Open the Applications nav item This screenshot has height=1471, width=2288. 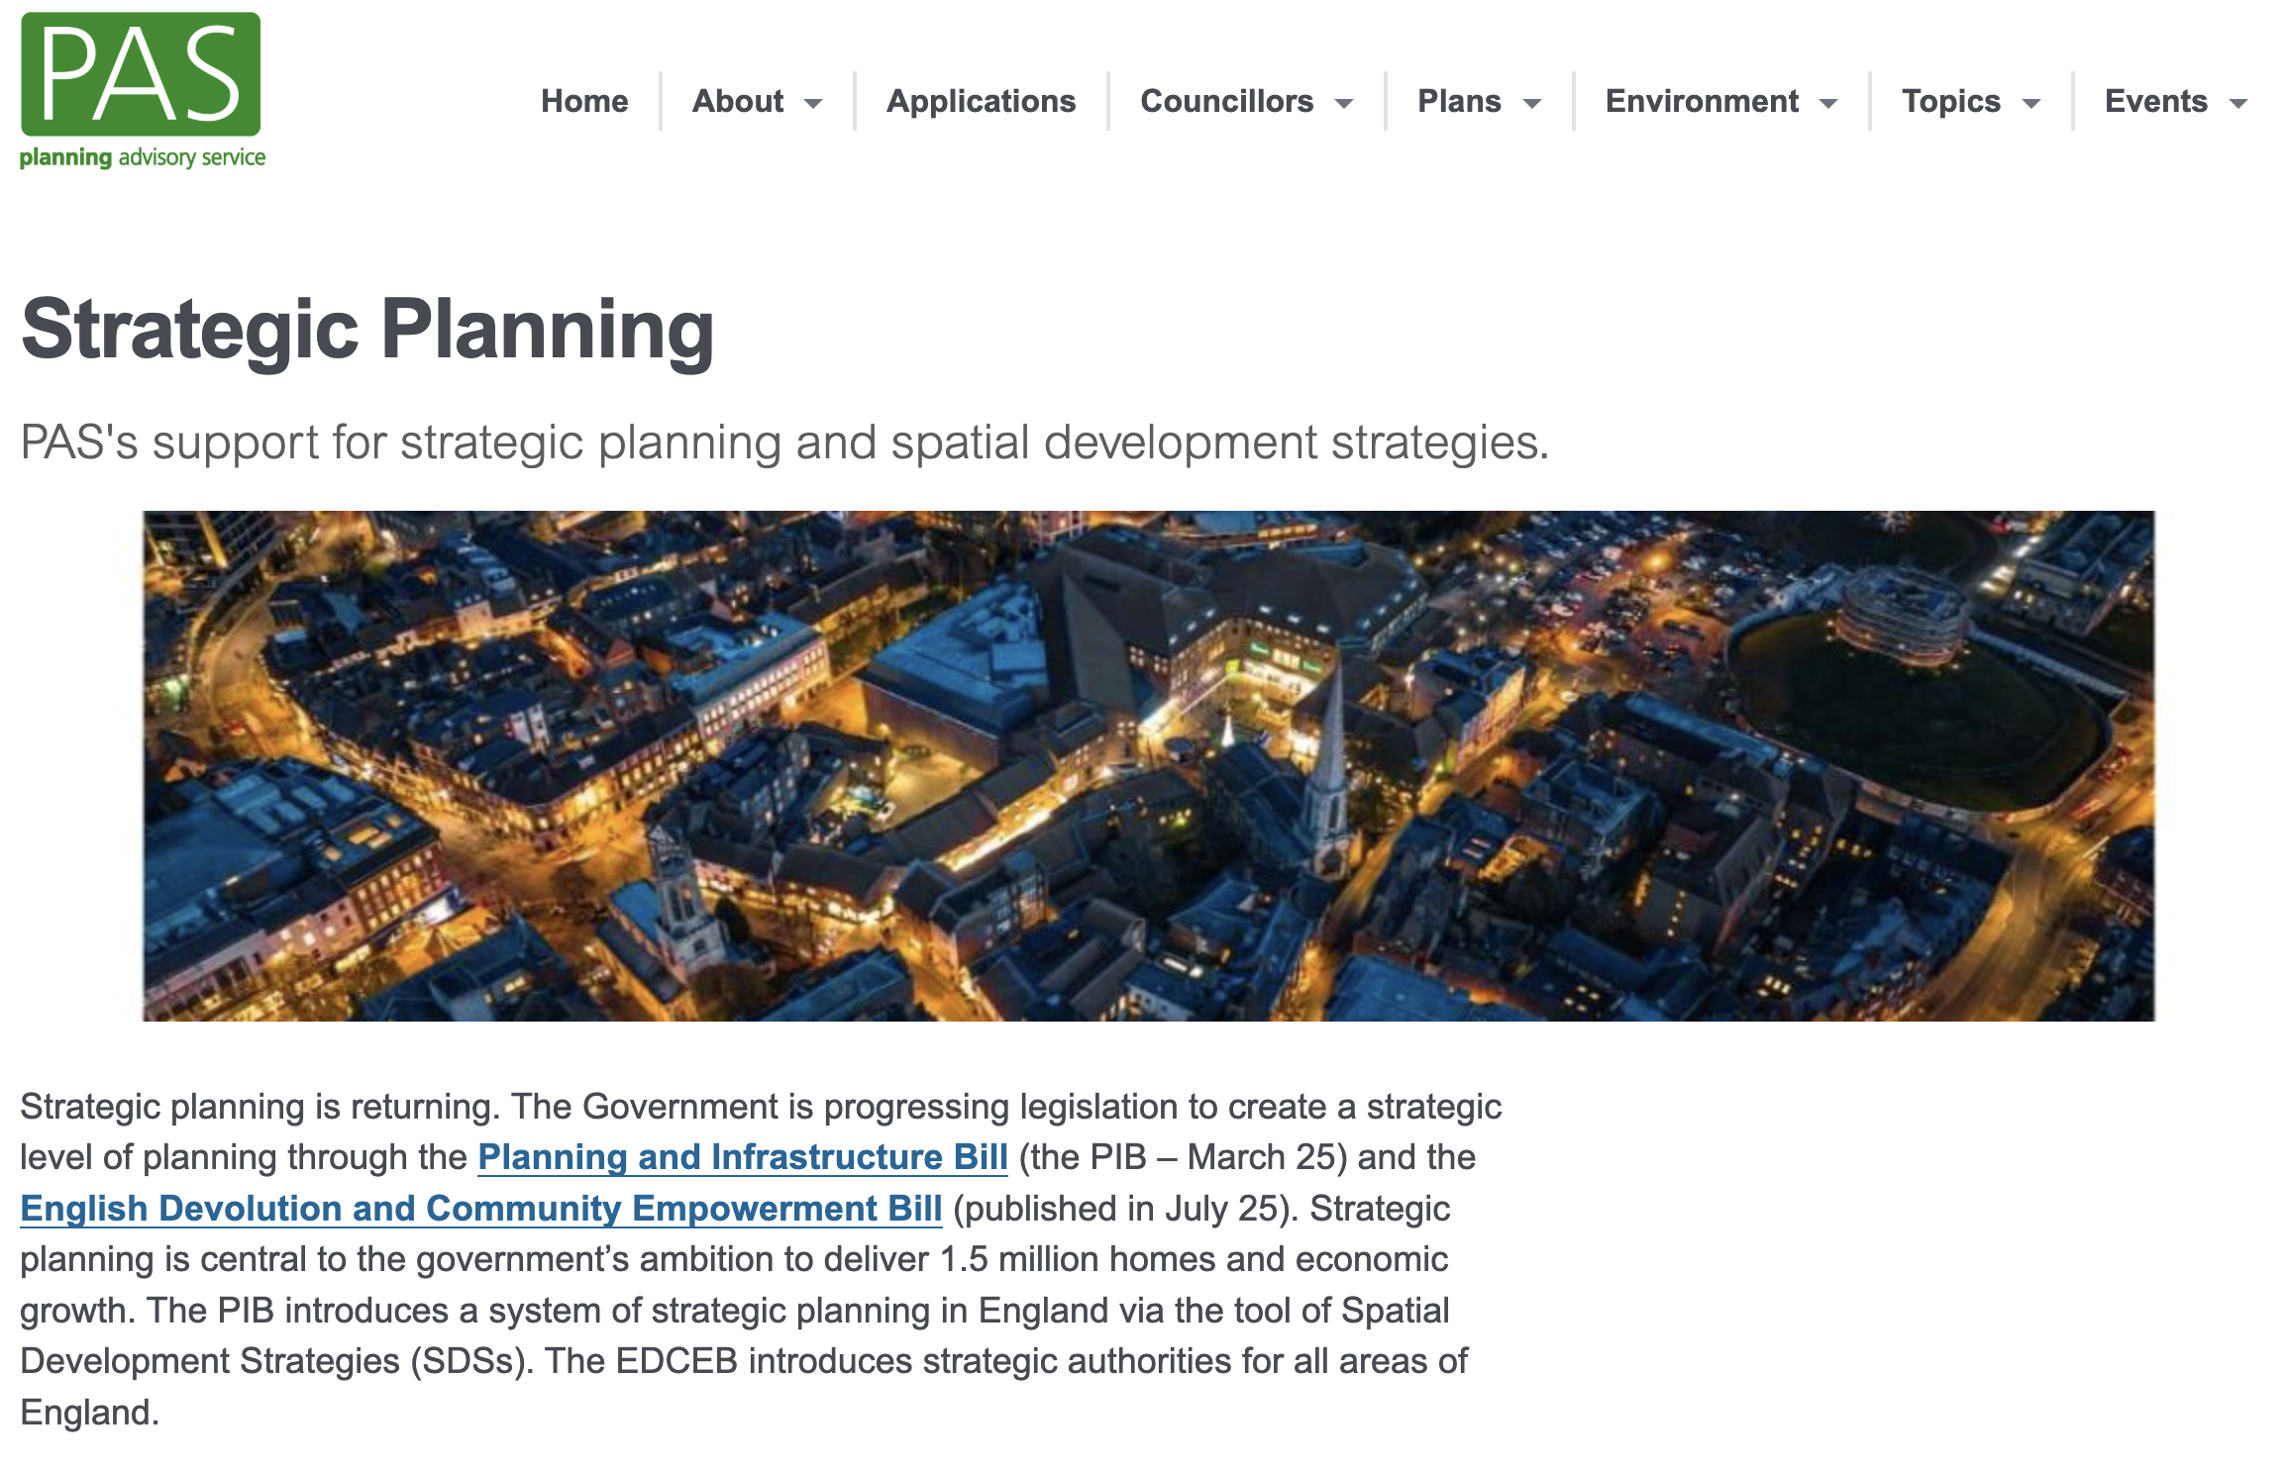click(x=981, y=101)
